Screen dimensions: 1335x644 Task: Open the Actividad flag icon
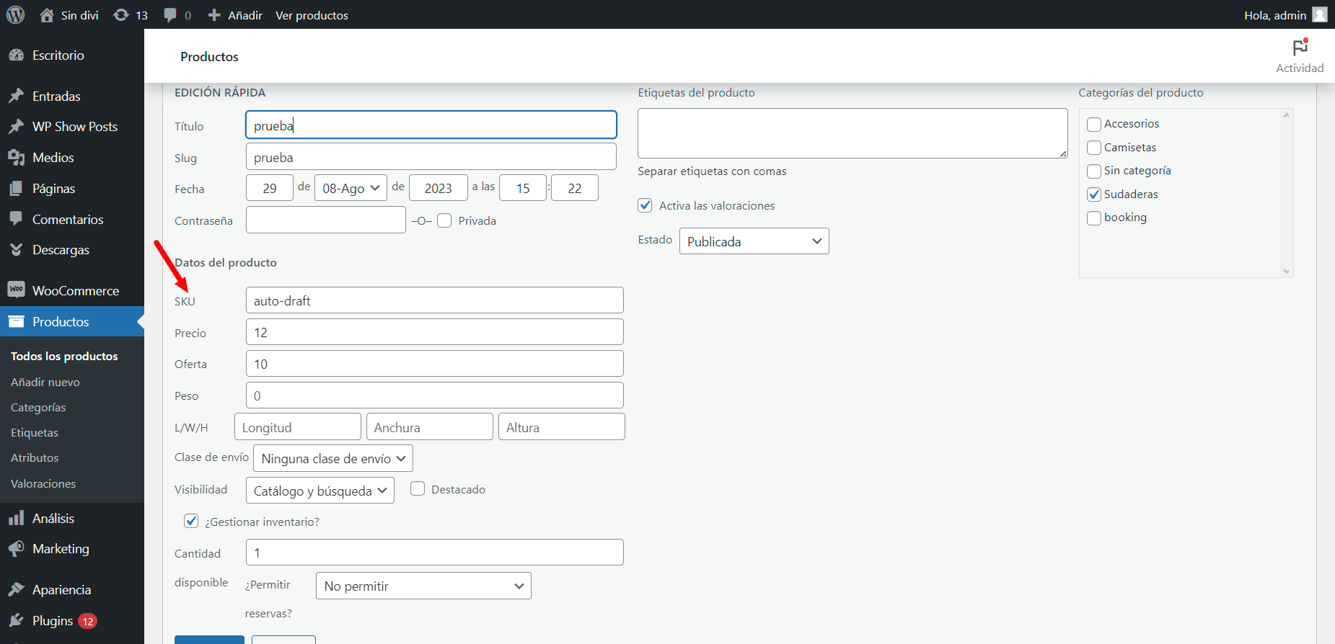[1300, 48]
